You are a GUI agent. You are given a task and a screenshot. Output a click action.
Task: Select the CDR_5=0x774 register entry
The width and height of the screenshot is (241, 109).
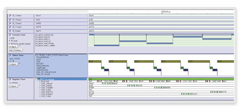pos(46,92)
